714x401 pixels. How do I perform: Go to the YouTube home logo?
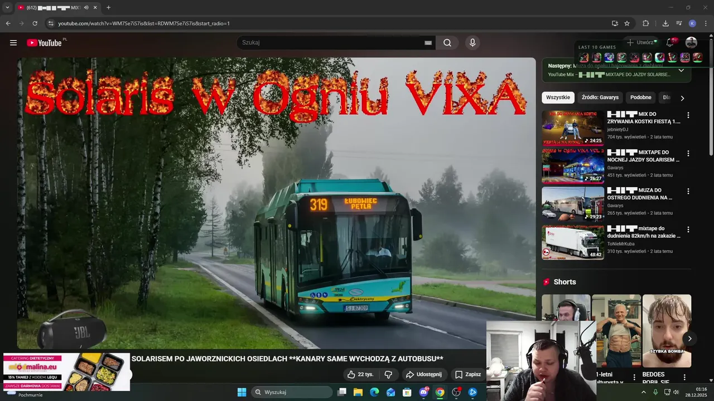(x=44, y=43)
